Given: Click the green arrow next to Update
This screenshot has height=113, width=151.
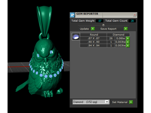Looking at the screenshot, I should (93, 29).
